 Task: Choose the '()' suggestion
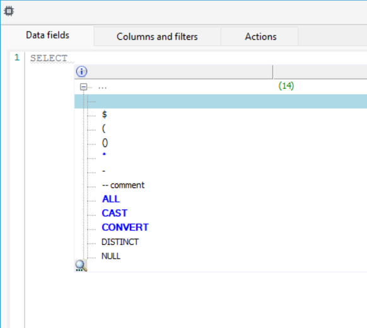tap(105, 143)
